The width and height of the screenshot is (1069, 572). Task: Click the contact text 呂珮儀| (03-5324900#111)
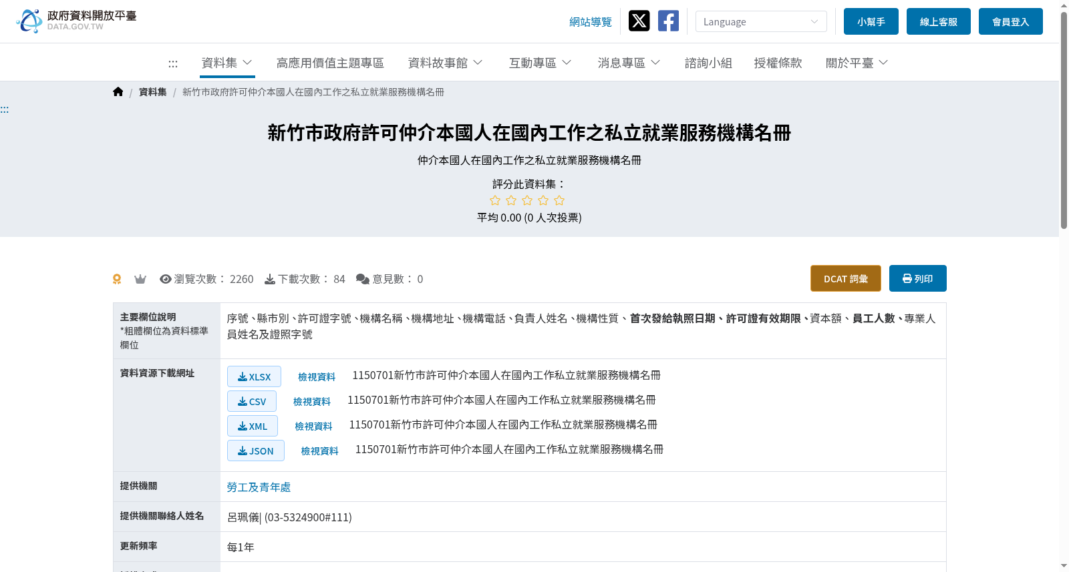[289, 517]
